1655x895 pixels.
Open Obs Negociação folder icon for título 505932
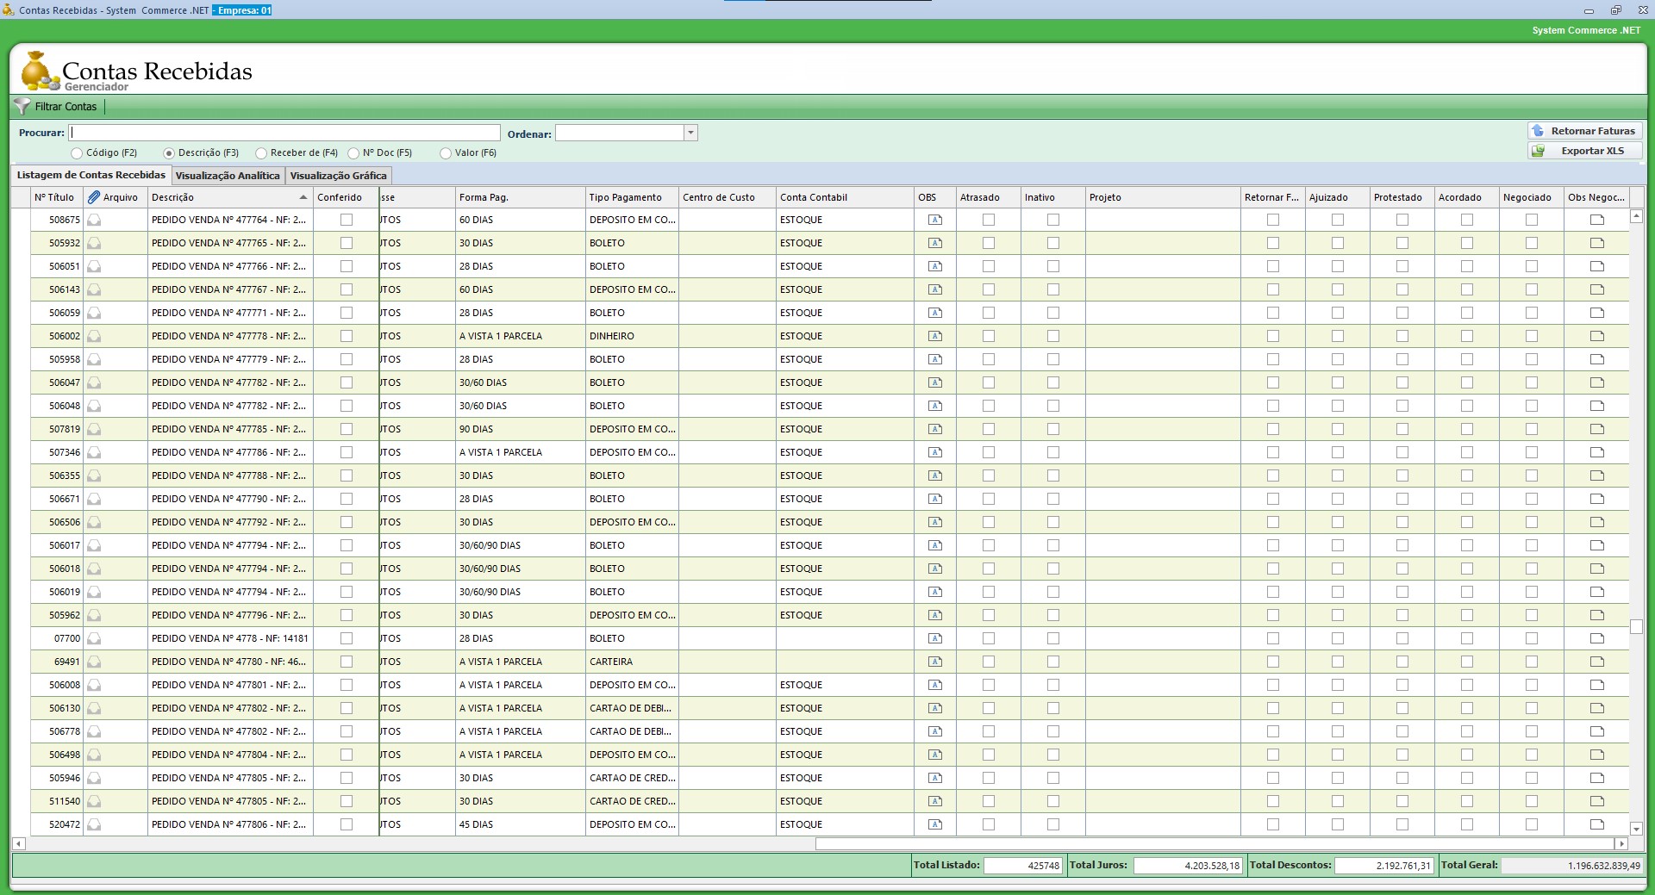click(1596, 243)
